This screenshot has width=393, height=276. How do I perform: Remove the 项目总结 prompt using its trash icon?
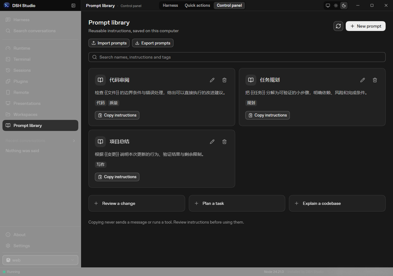224,142
